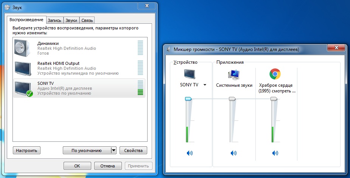350x178 pixels.
Task: Click the Аудио Intel(R) для дисплеев text
Action: point(64,88)
